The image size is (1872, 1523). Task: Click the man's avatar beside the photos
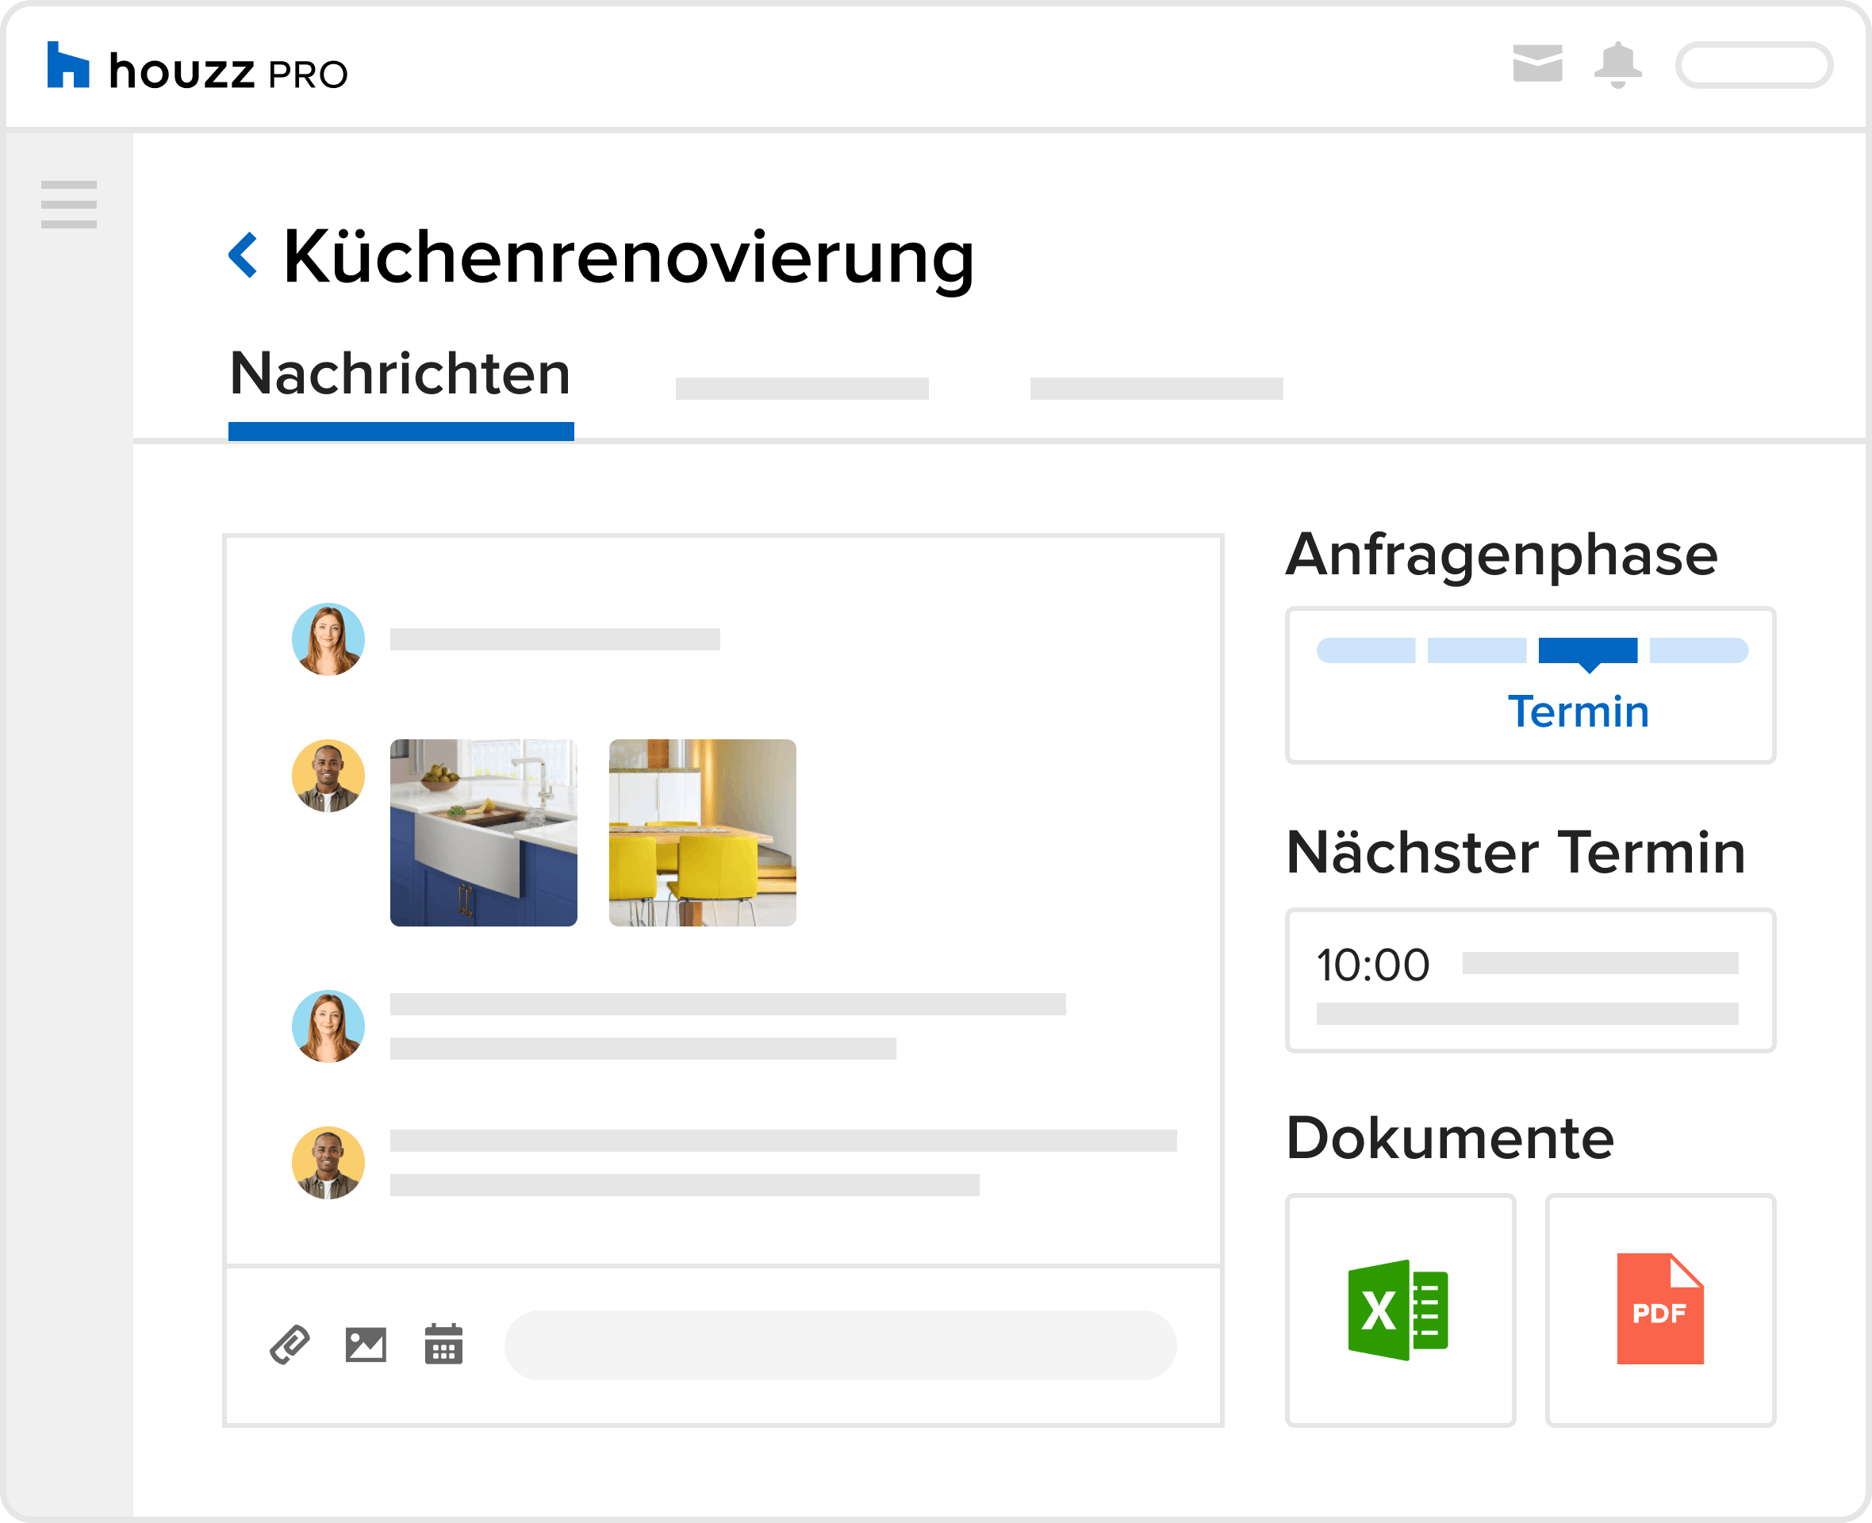point(328,776)
